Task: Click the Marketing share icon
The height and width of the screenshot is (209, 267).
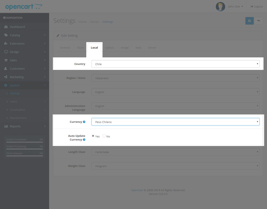Action: 6,77
